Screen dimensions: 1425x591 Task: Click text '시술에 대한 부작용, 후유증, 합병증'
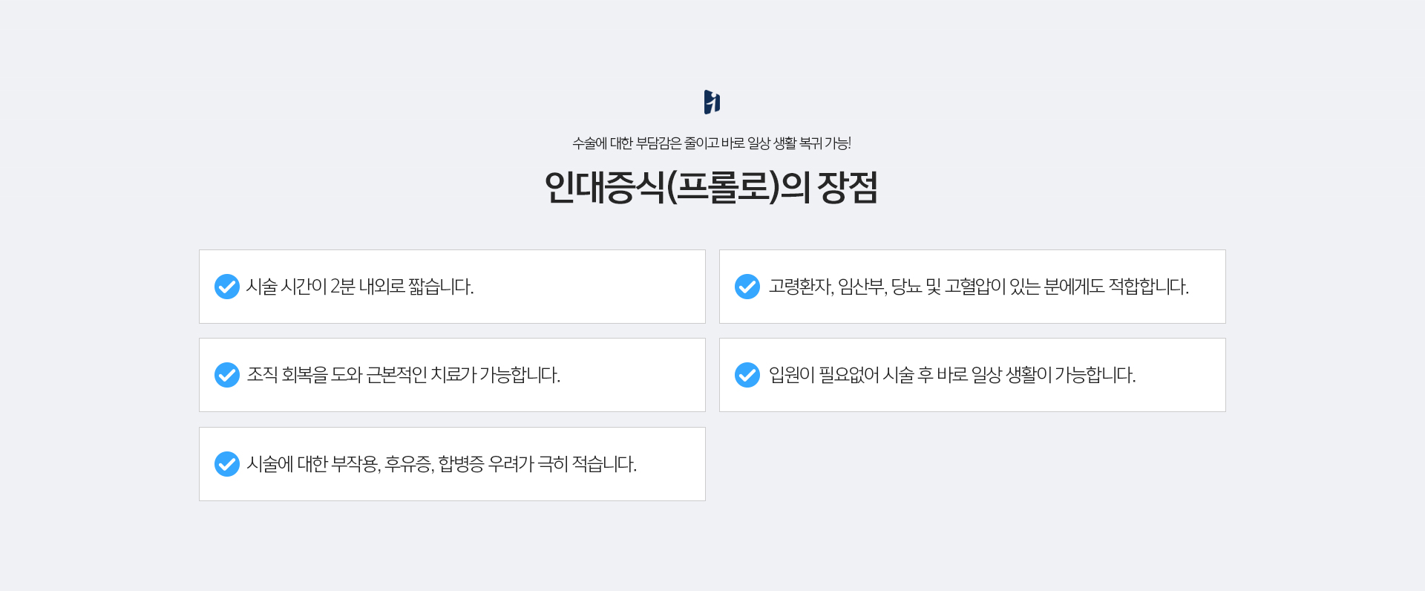tap(365, 464)
